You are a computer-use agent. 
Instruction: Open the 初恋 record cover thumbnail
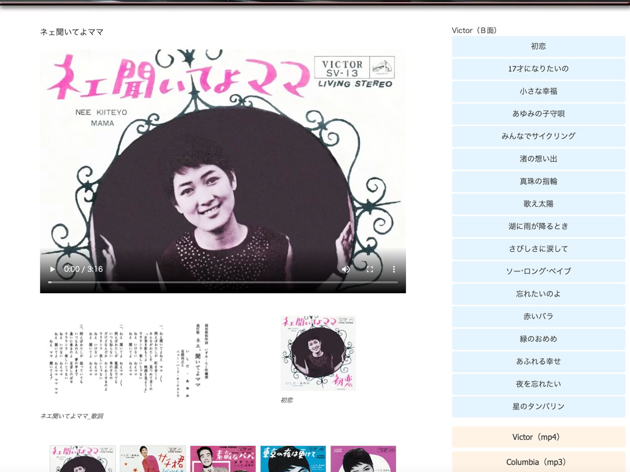coord(318,353)
